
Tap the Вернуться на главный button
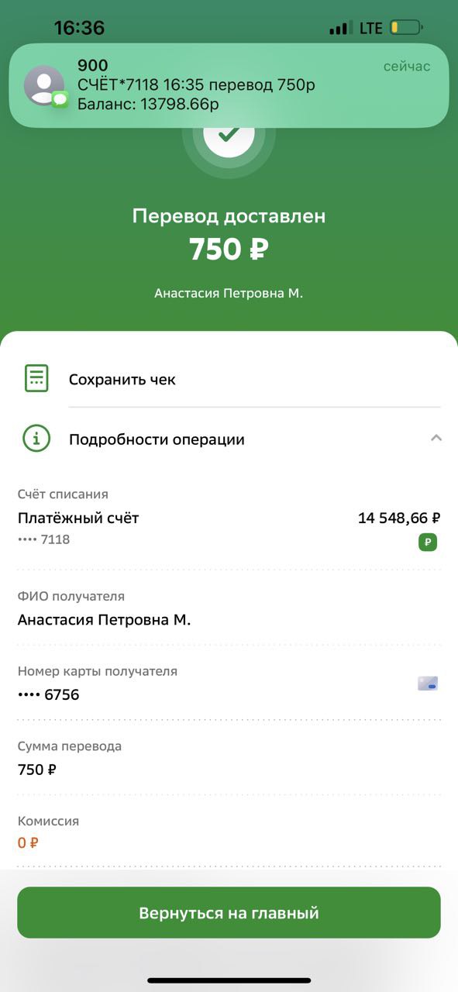point(229,912)
